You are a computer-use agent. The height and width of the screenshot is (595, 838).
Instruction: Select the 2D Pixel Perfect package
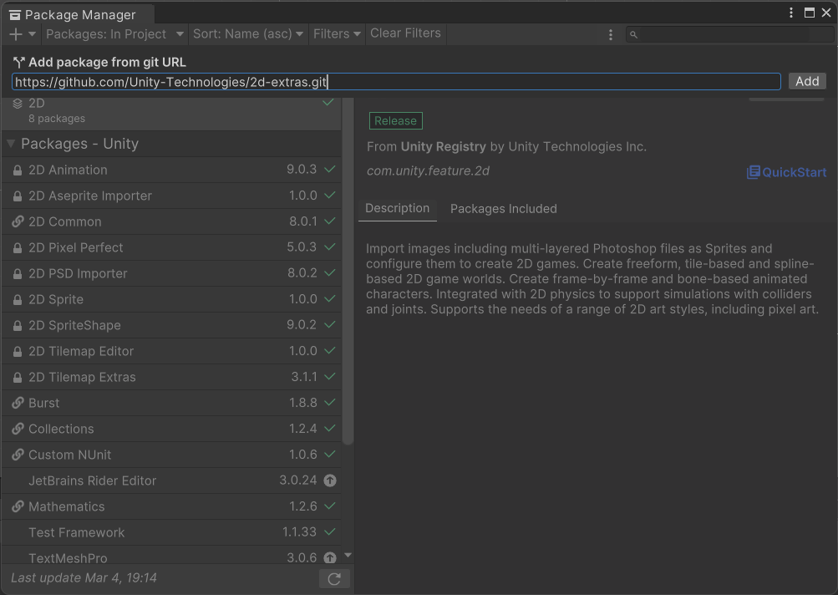point(171,247)
